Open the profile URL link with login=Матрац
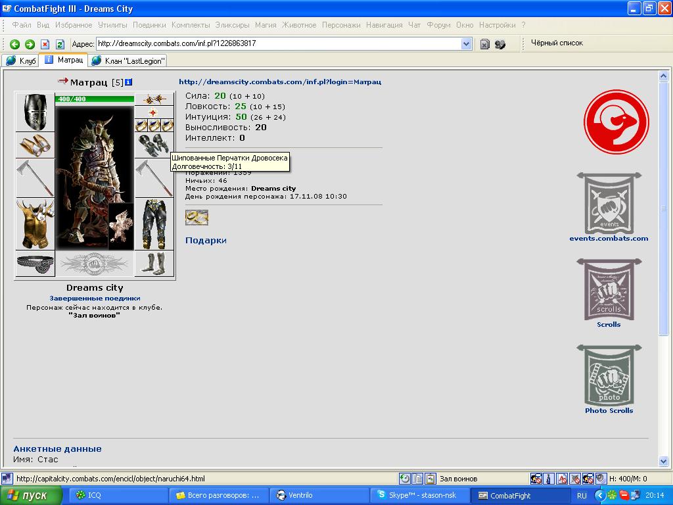This screenshot has height=505, width=673. click(x=280, y=82)
